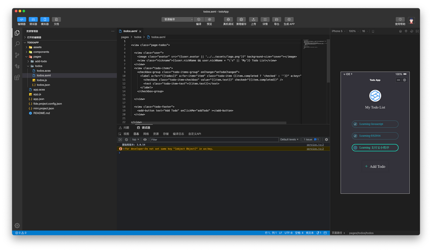
Task: Switch to the 调试器 panel tab
Action: point(143,128)
